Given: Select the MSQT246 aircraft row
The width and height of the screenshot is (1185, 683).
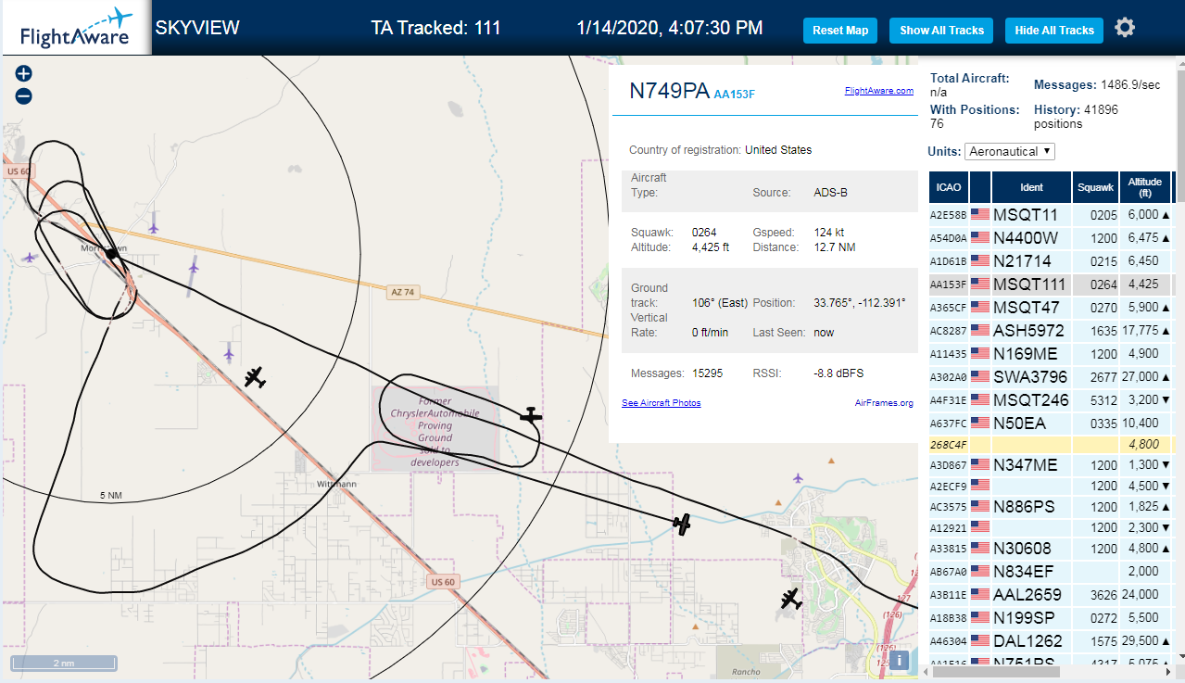Looking at the screenshot, I should [x=1051, y=400].
